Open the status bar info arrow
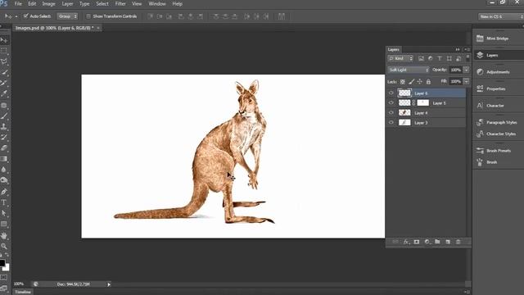Image resolution: width=524 pixels, height=295 pixels. [x=109, y=284]
